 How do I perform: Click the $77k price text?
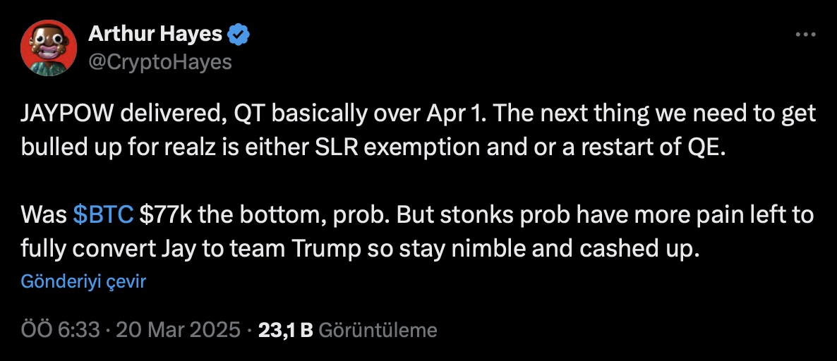pos(166,215)
